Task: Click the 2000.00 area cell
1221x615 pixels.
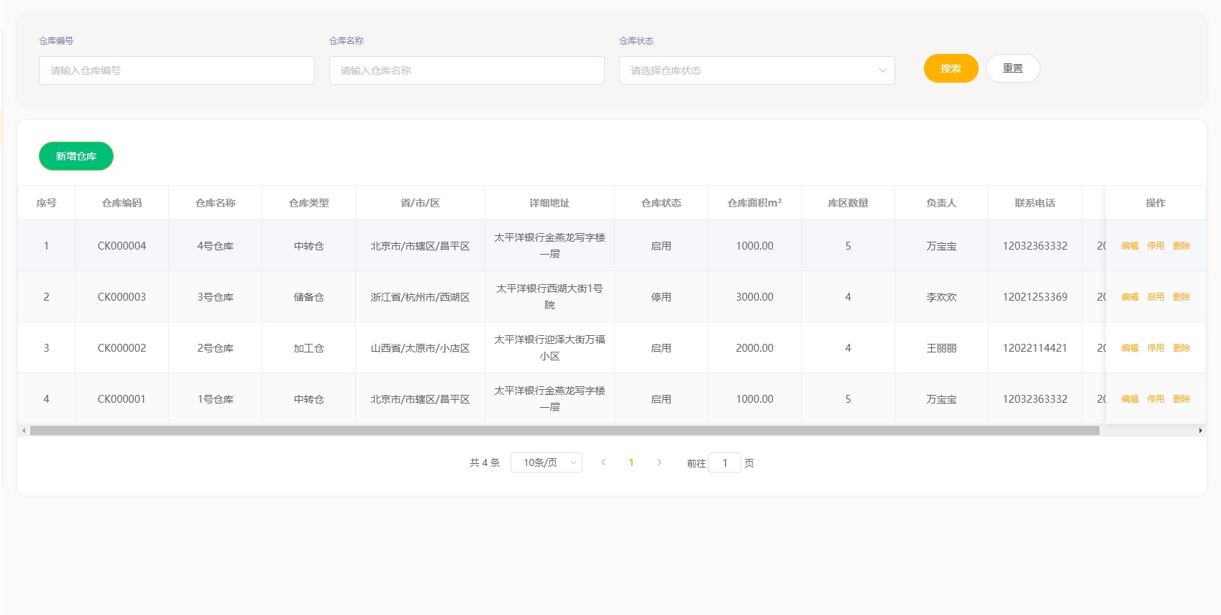Action: (754, 348)
